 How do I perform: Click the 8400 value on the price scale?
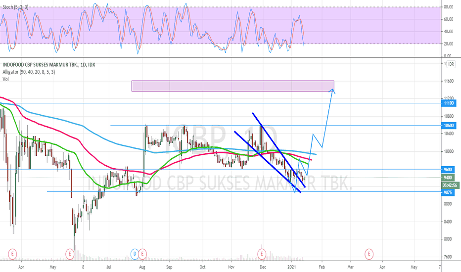tap(448, 222)
